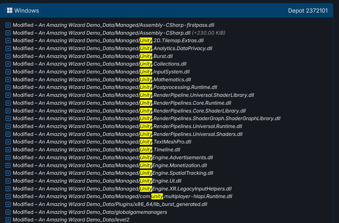Screen dimensions: 339x223
Task: Select the UnityEngine.XR.LegacyInputHelpers.dll path
Action: (135, 189)
